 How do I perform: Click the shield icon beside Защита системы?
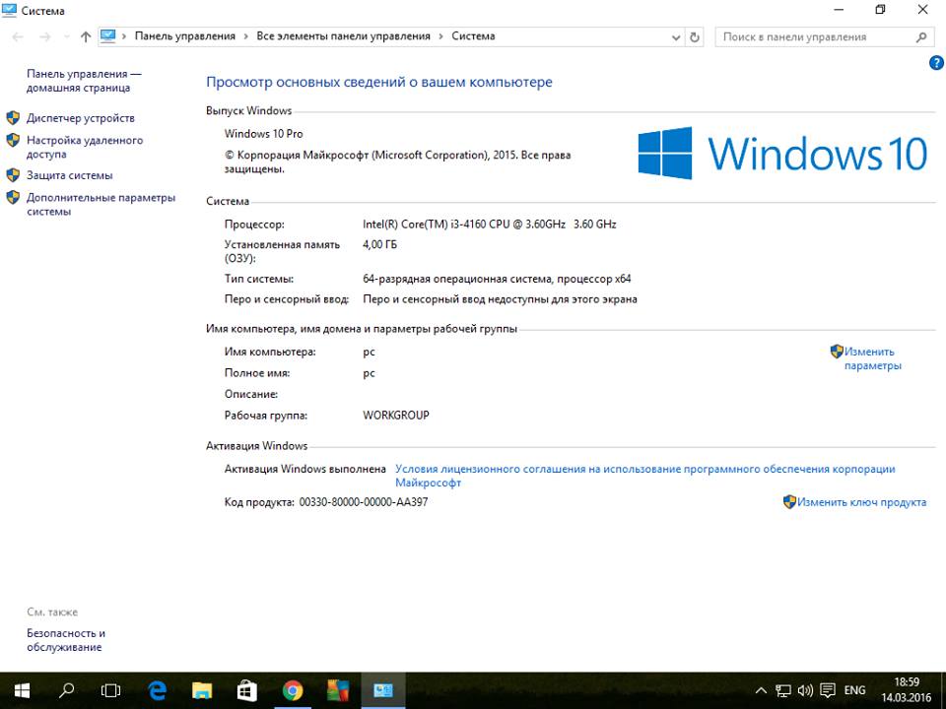[x=13, y=175]
